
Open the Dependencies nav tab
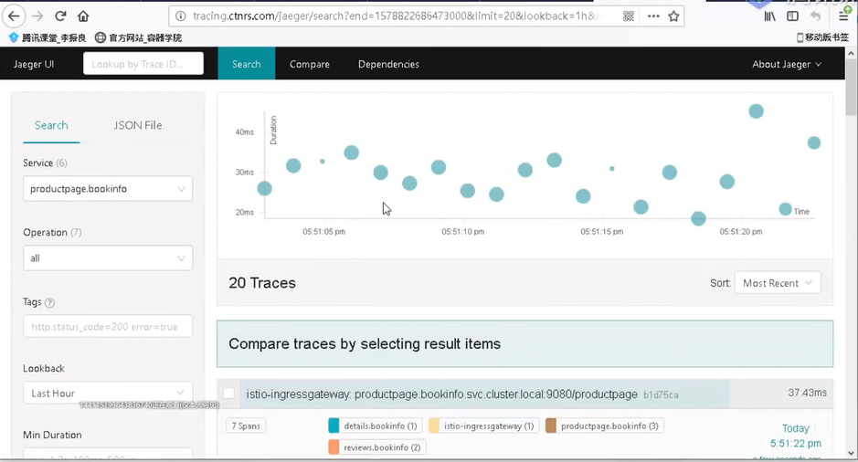pyautogui.click(x=388, y=64)
